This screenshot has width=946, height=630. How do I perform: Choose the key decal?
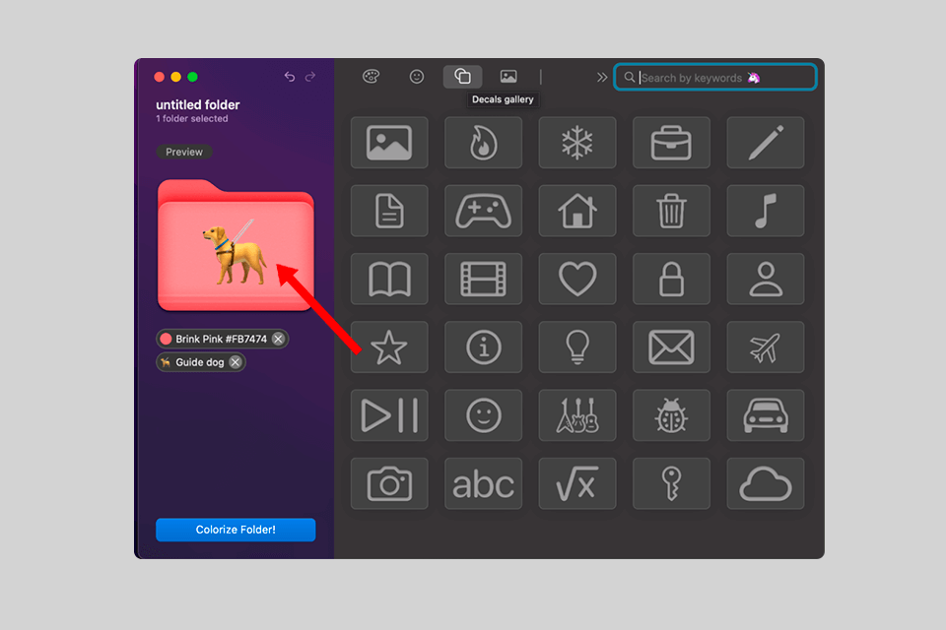[x=671, y=483]
